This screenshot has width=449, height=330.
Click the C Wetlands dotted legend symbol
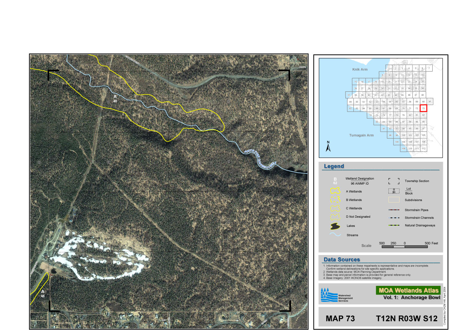click(335, 208)
